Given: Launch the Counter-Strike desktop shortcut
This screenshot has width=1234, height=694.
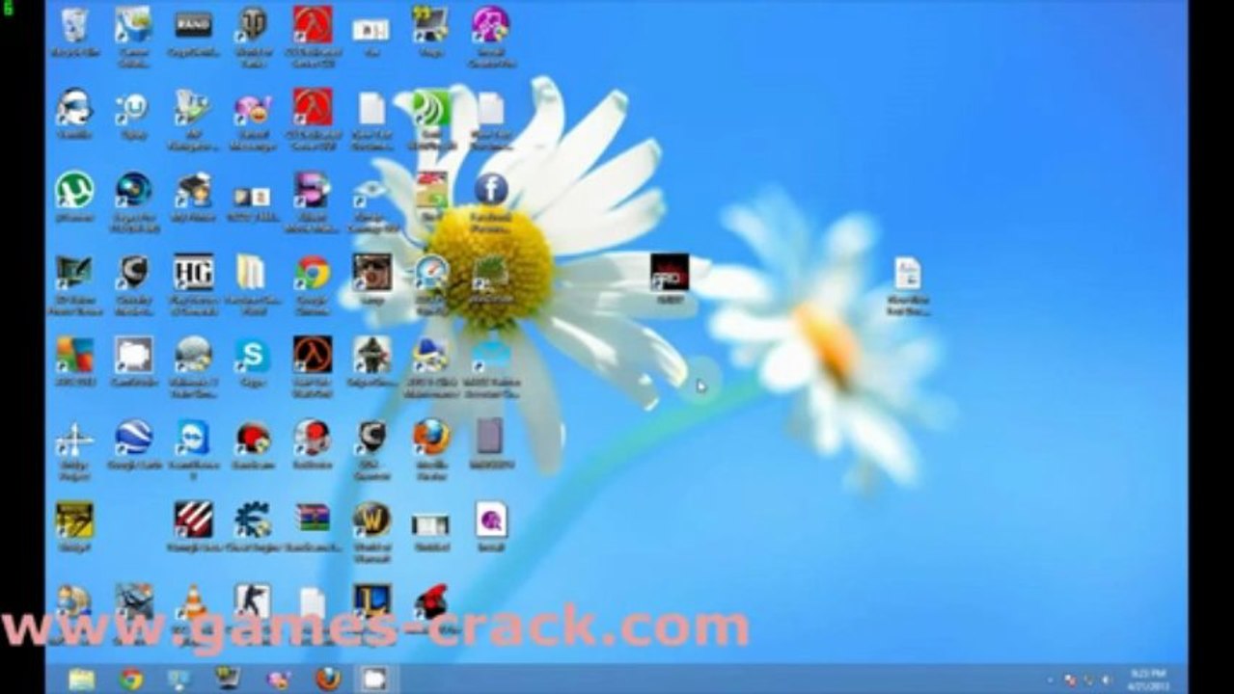Looking at the screenshot, I should [x=252, y=602].
